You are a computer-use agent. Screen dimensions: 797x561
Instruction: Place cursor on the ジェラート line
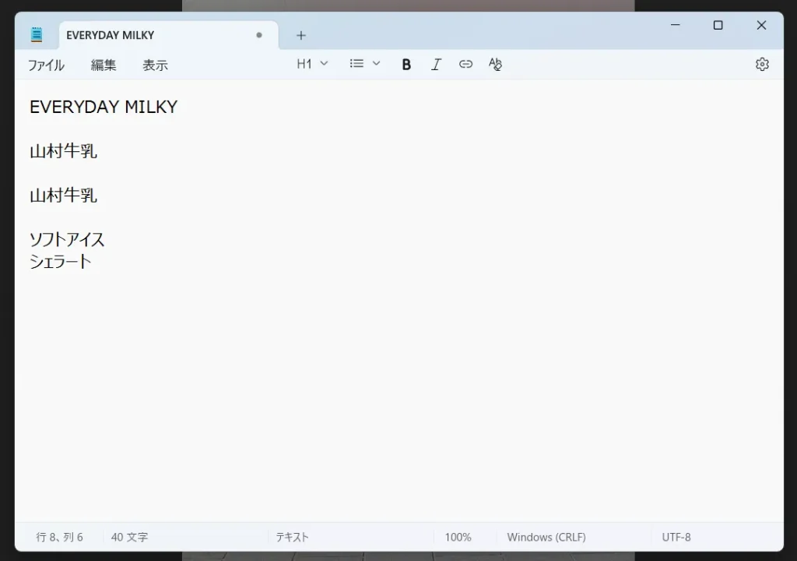click(61, 262)
